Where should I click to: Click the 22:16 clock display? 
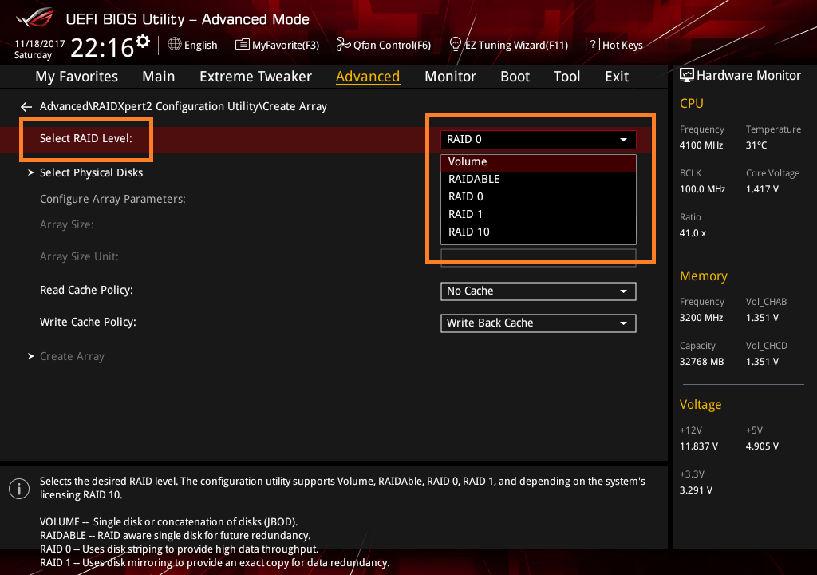click(102, 47)
